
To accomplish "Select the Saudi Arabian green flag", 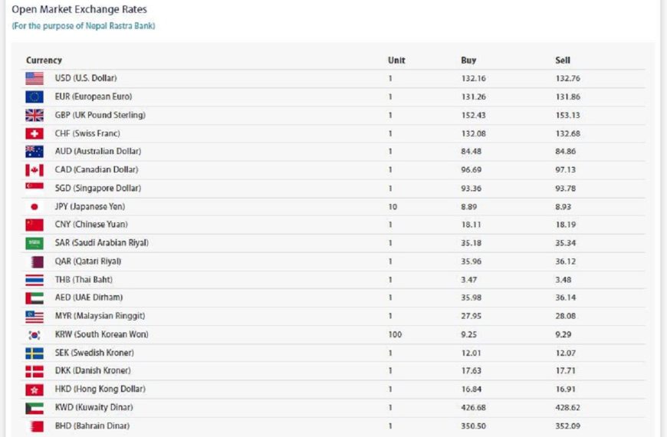I will (x=34, y=243).
